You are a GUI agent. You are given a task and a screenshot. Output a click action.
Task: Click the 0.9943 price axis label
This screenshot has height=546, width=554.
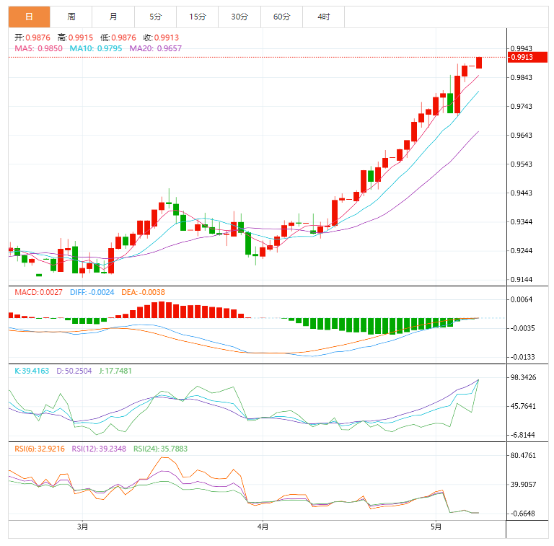(x=522, y=48)
